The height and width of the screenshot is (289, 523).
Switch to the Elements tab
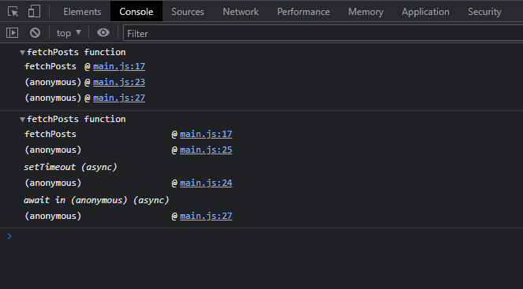(x=82, y=12)
